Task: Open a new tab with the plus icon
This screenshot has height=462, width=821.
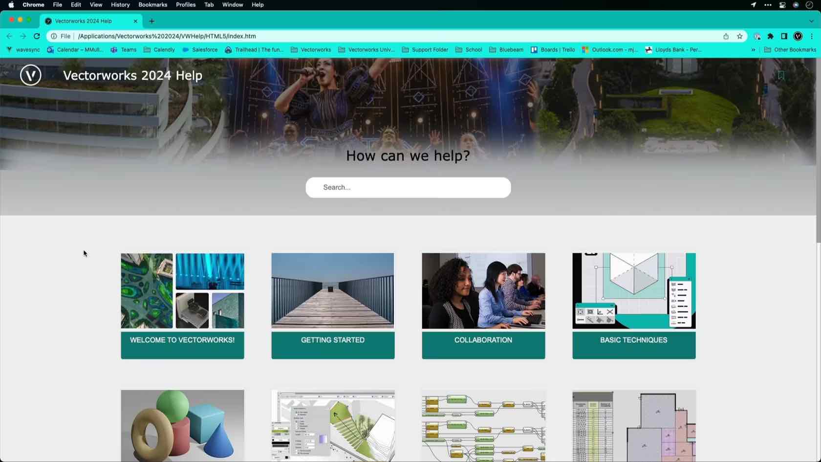Action: (151, 21)
